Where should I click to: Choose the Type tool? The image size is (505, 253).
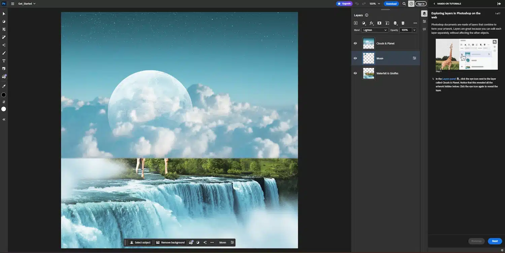[4, 61]
